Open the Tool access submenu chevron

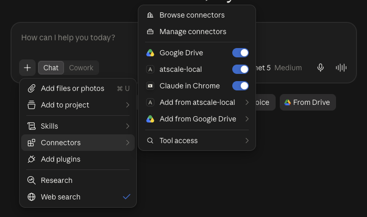[247, 141]
